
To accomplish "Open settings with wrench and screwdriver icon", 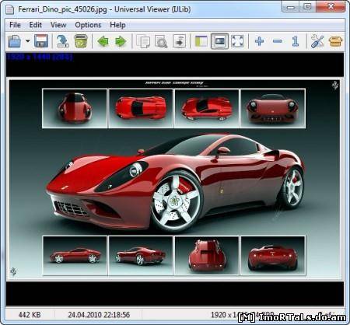I will (317, 41).
